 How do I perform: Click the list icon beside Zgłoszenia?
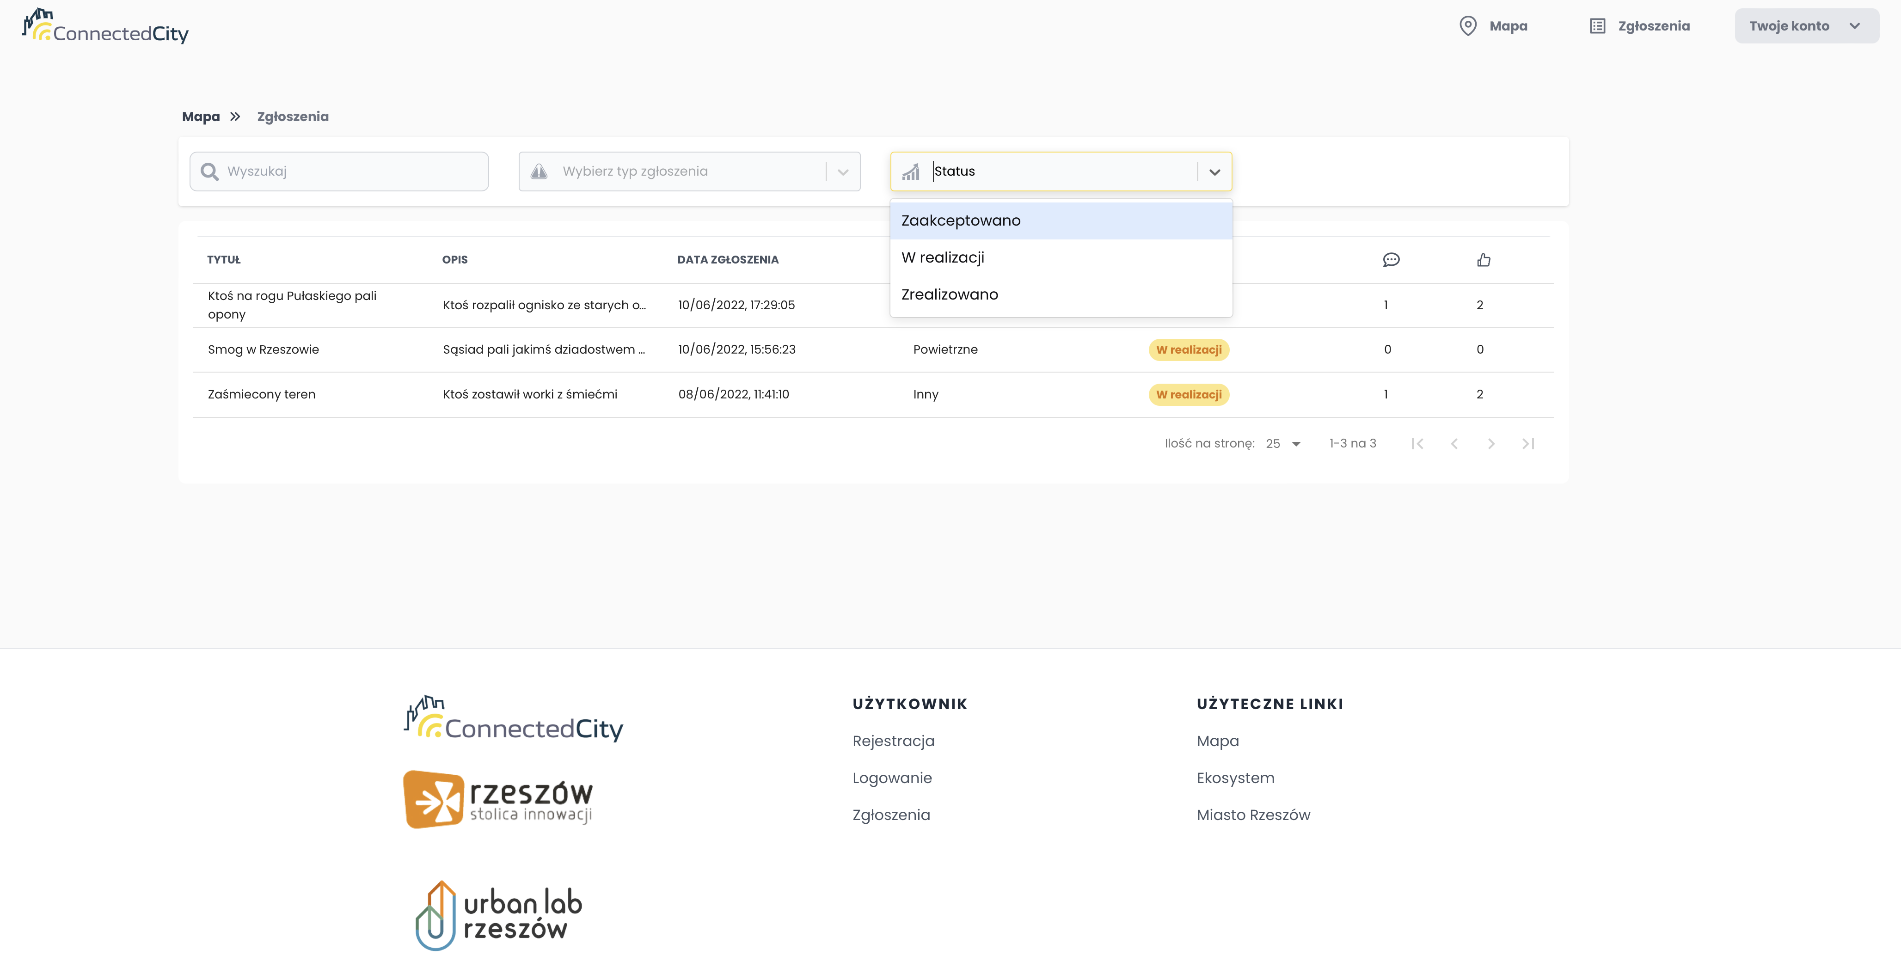click(1597, 26)
